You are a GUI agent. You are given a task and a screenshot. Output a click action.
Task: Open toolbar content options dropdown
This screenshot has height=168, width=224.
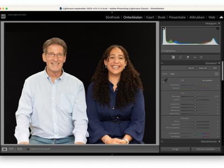pyautogui.click(x=156, y=149)
